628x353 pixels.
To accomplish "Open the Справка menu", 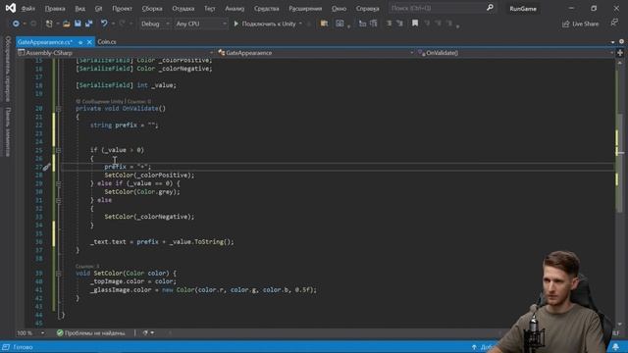I will click(367, 9).
